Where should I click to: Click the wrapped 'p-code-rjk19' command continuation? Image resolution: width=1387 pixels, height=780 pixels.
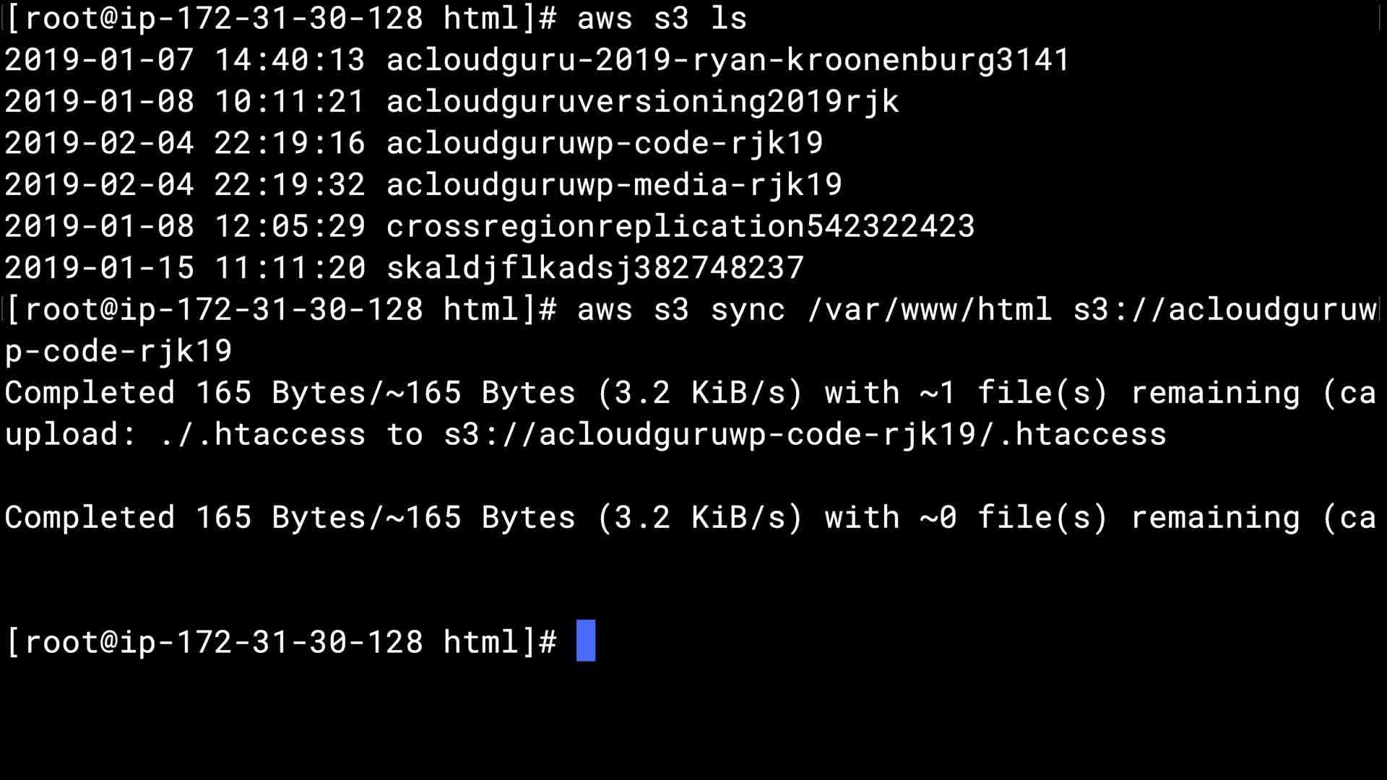click(118, 352)
